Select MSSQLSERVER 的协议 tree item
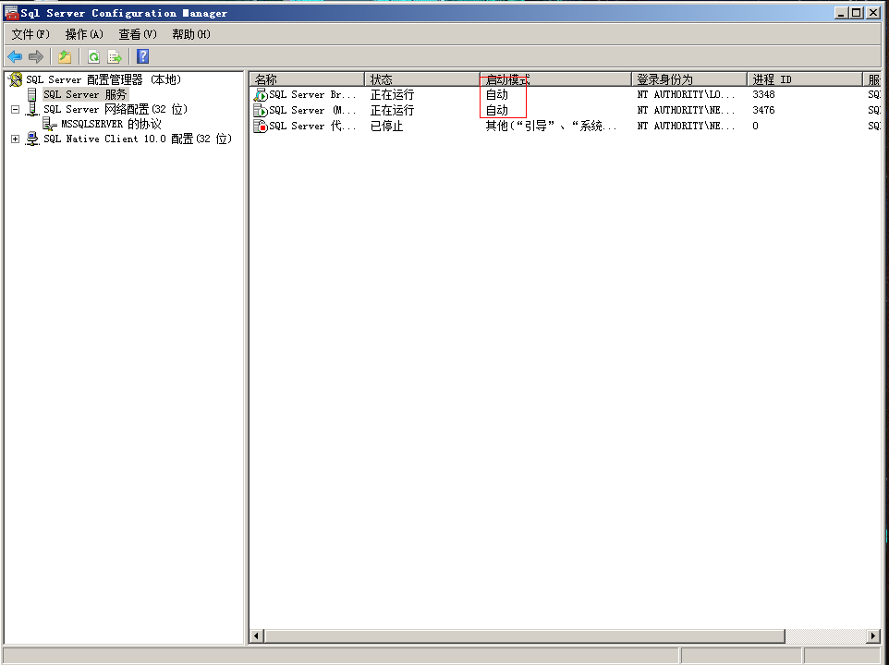889x665 pixels. tap(111, 124)
